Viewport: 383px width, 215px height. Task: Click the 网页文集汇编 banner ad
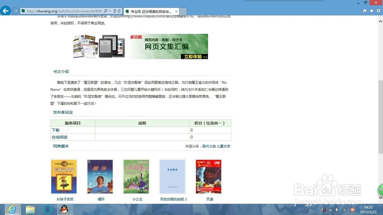click(141, 46)
